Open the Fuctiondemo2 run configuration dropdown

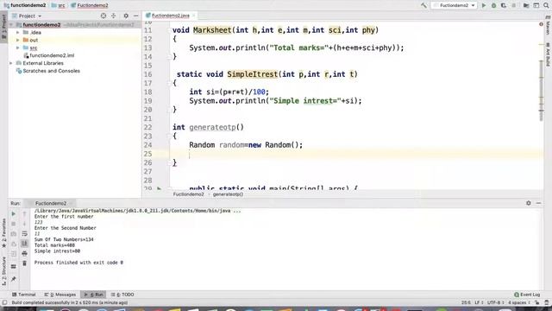pos(455,5)
